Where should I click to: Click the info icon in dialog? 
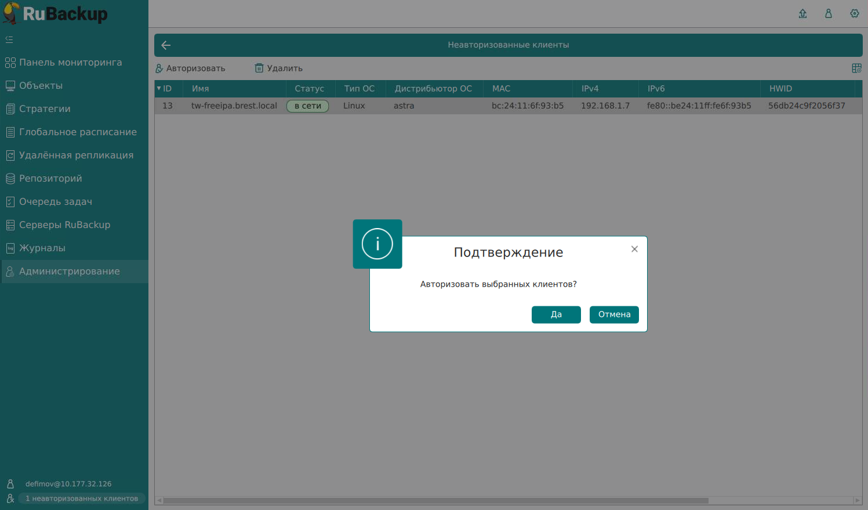[377, 244]
